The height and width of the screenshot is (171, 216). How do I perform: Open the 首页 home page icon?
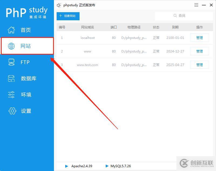click(x=11, y=30)
